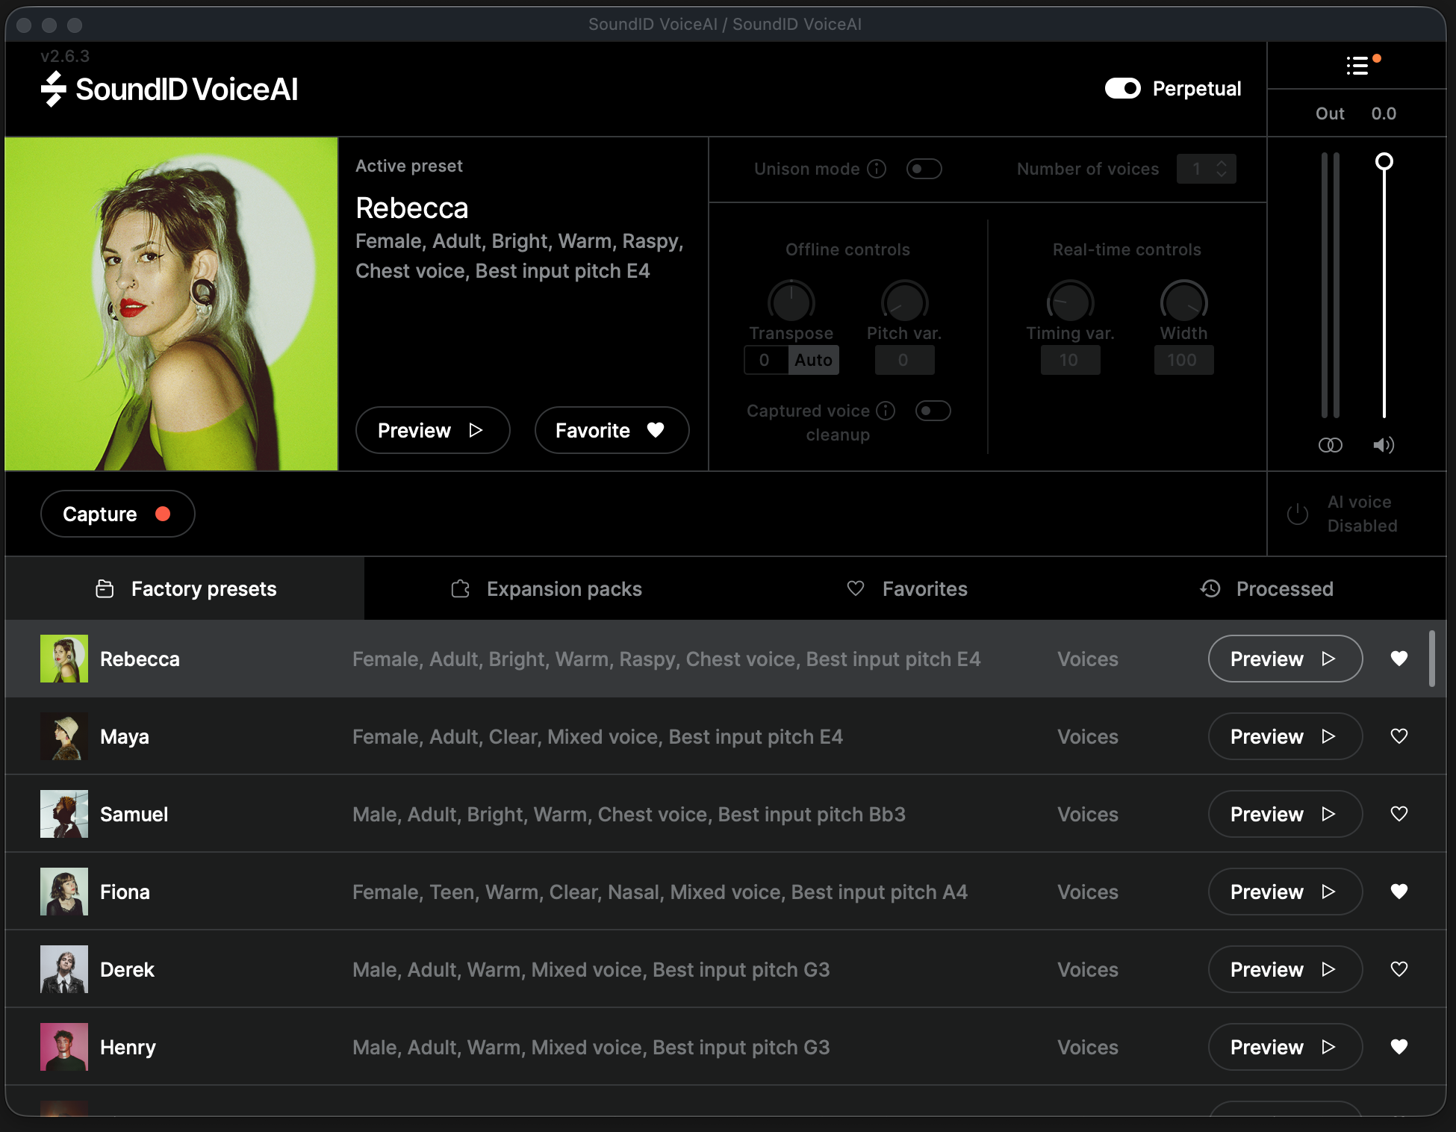Click Fiona's description text
Viewport: 1456px width, 1132px height.
point(660,892)
